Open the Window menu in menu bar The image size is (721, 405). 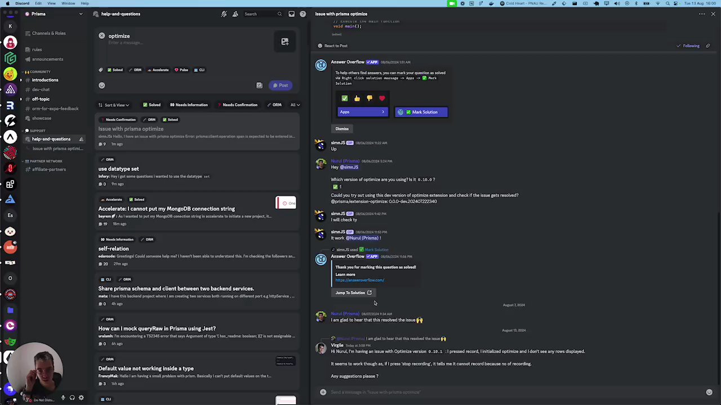[x=68, y=3]
